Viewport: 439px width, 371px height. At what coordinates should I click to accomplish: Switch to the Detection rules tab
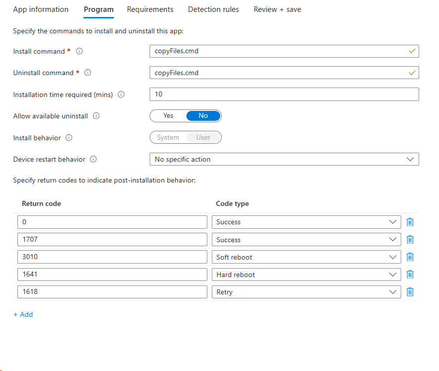tap(213, 9)
